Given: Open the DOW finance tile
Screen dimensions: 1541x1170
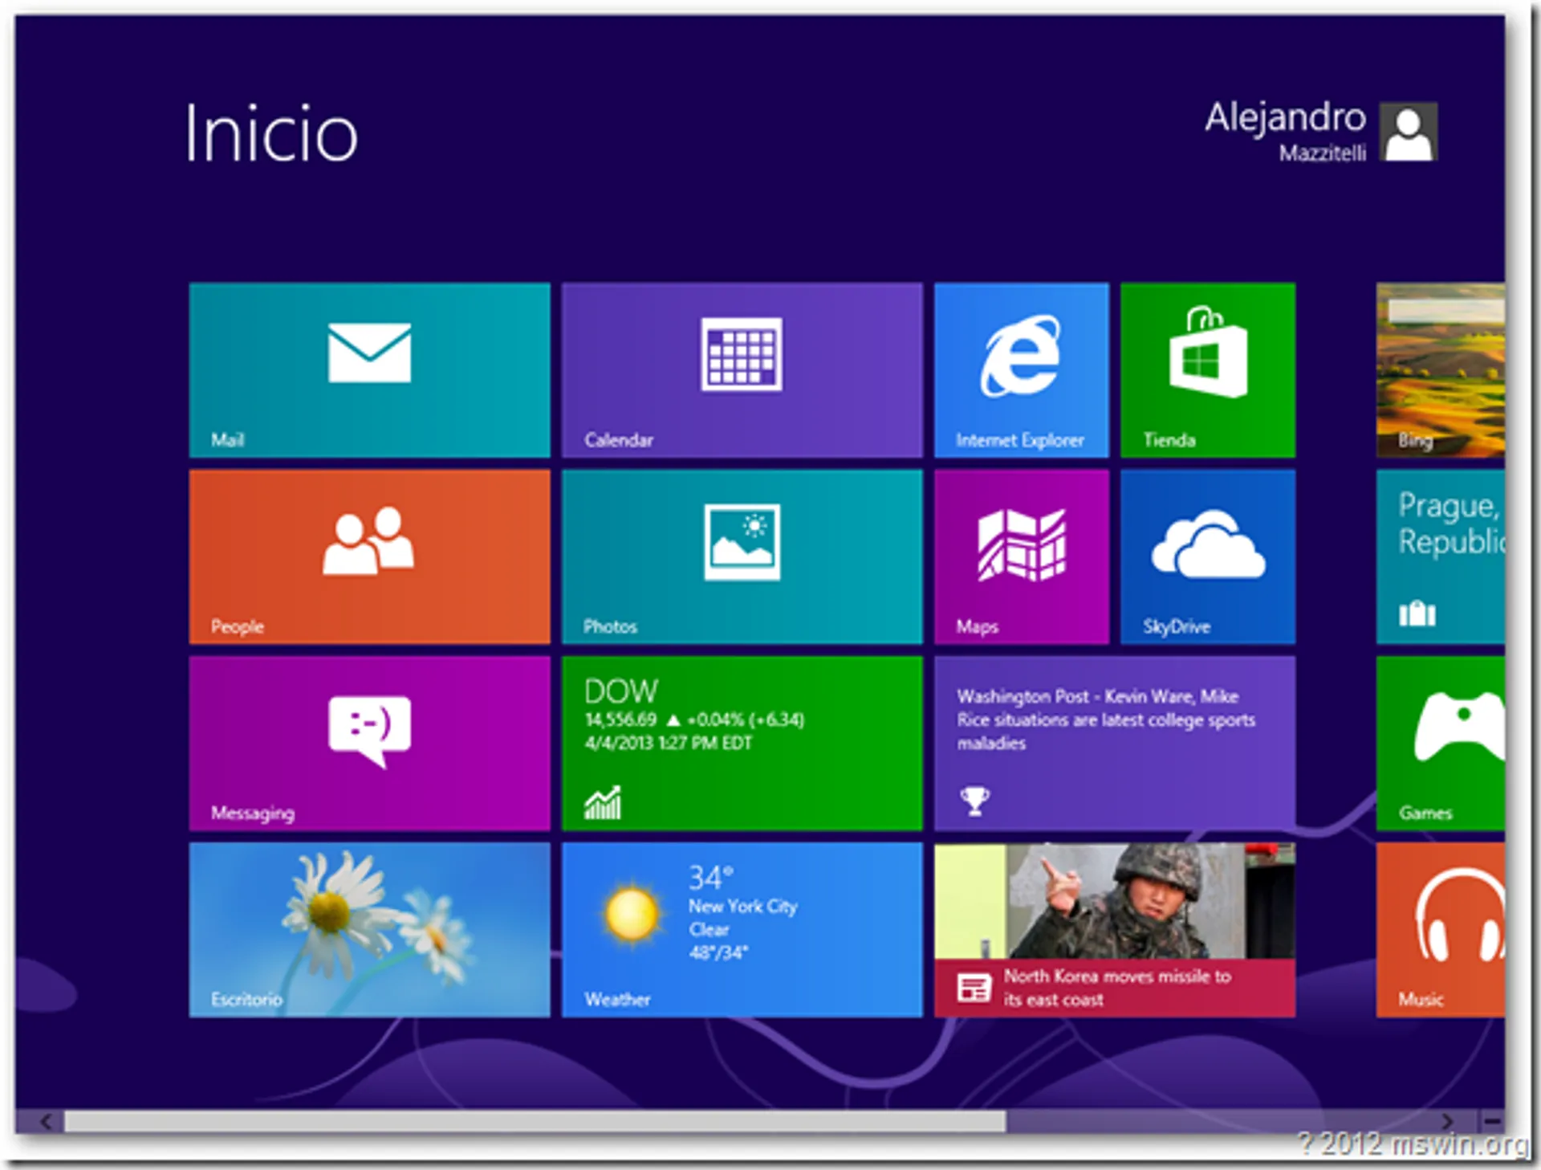Looking at the screenshot, I should 742,743.
